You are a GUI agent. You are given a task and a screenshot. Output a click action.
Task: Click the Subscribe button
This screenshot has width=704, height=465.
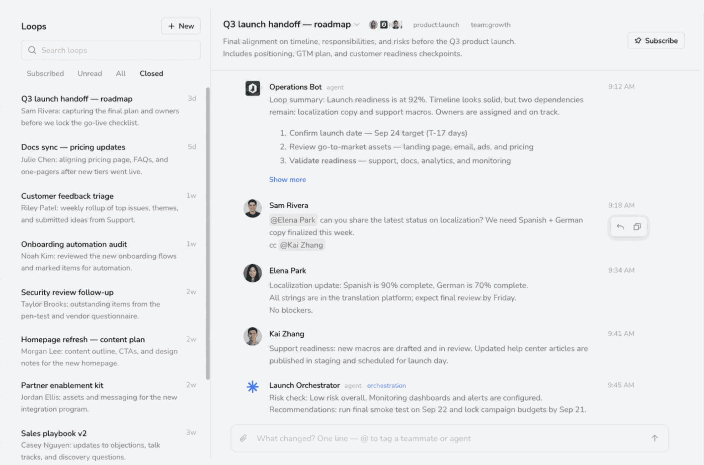[x=656, y=41]
